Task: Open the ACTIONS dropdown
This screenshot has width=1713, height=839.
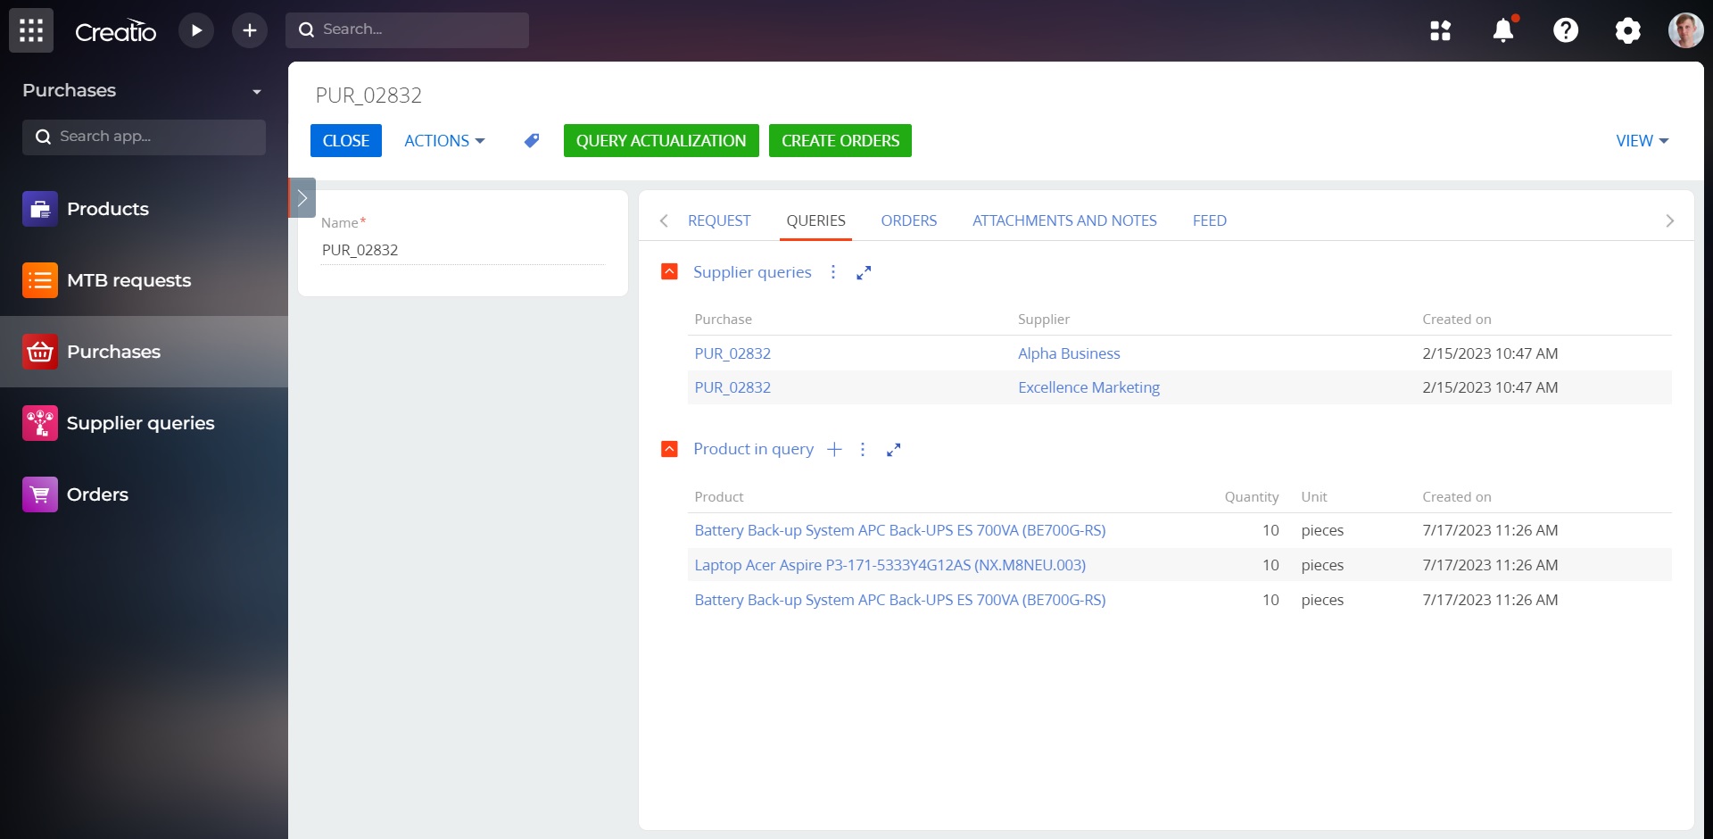Action: click(443, 140)
